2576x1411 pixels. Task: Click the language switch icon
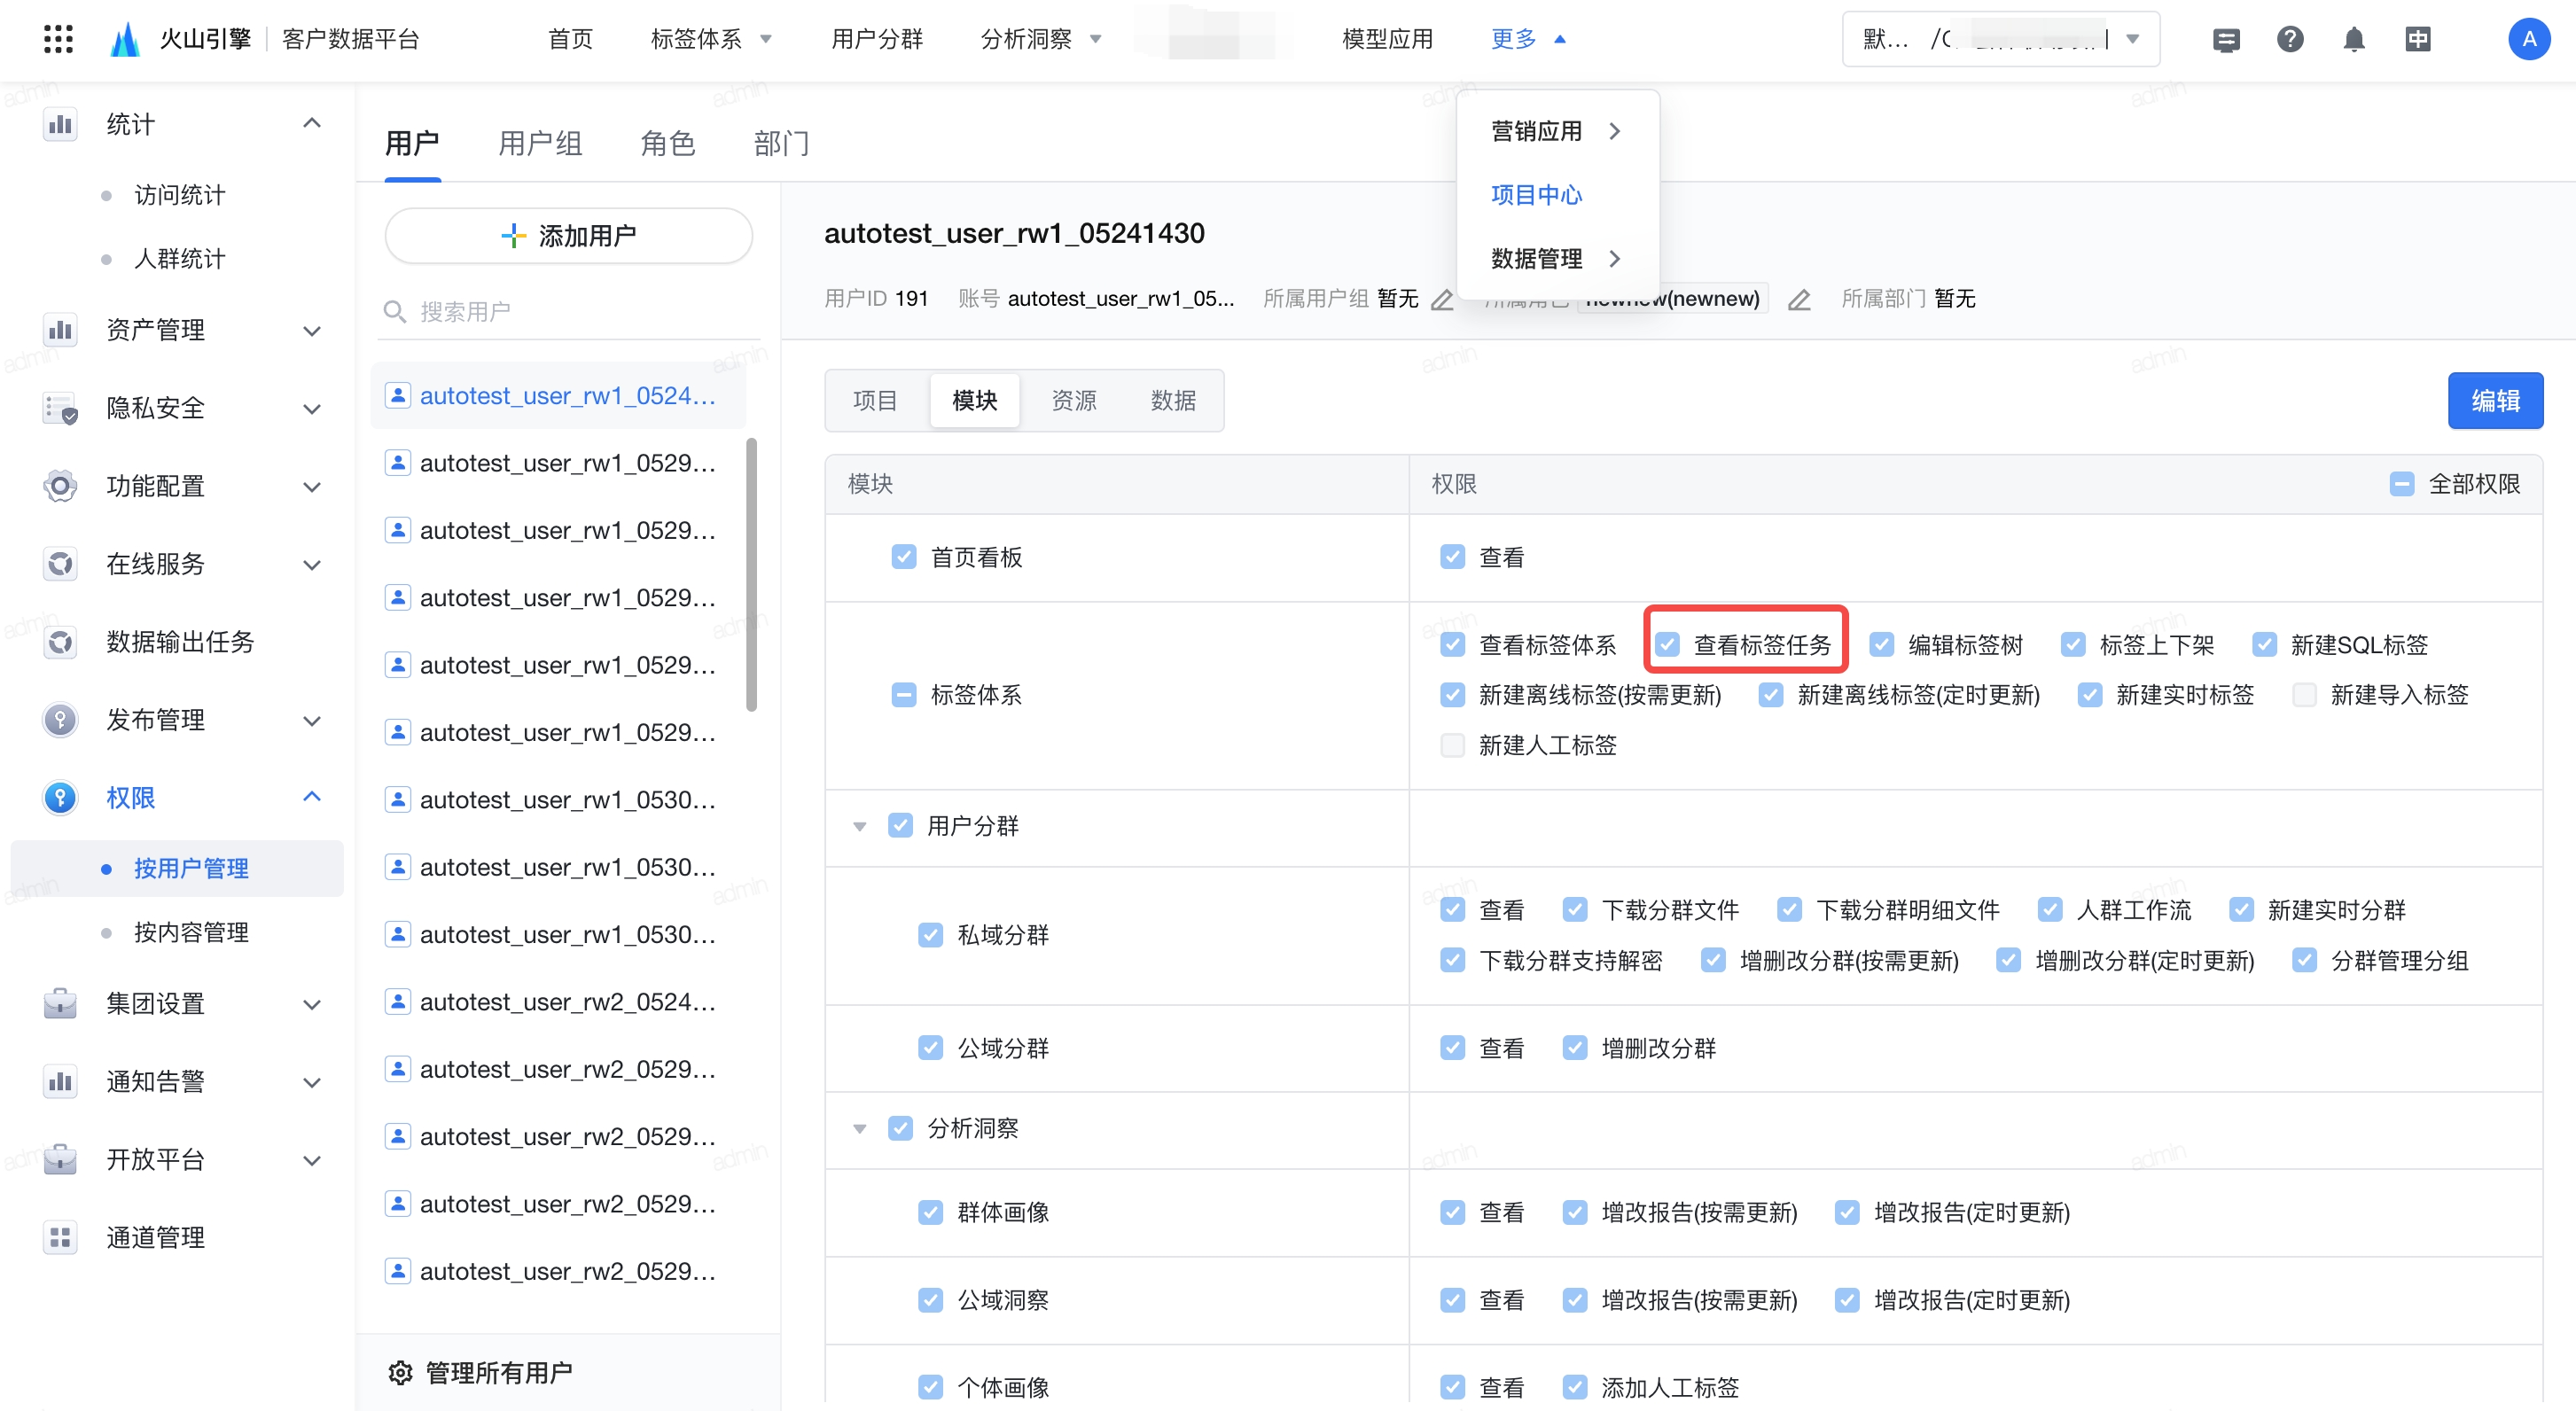click(x=2417, y=39)
